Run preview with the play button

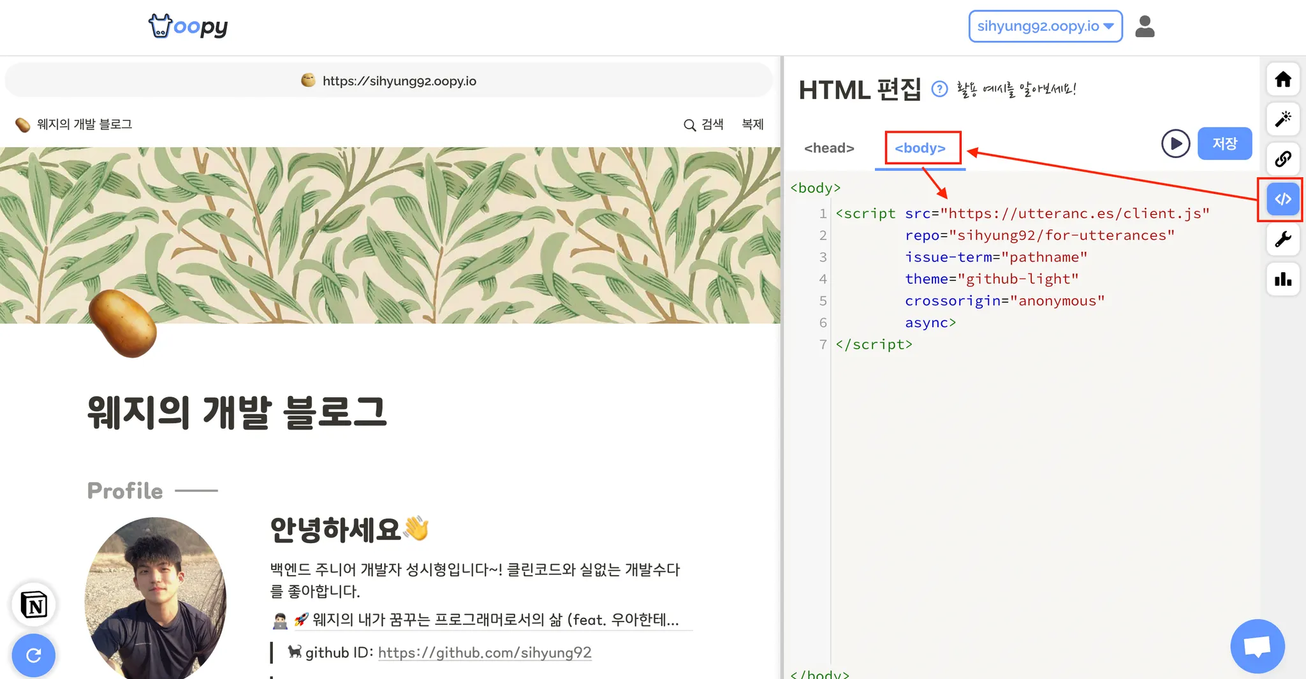[x=1175, y=143]
